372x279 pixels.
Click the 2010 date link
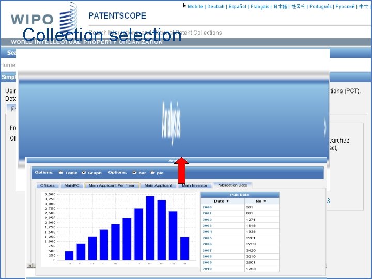[x=207, y=269]
